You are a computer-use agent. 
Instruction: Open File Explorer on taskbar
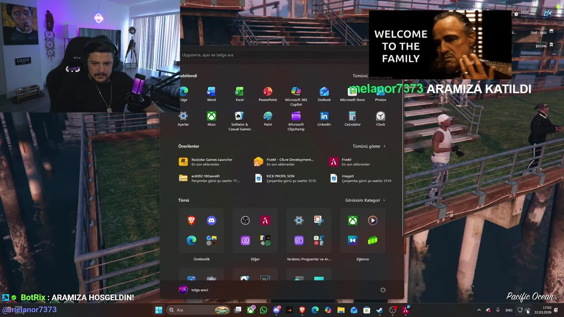pyautogui.click(x=341, y=310)
